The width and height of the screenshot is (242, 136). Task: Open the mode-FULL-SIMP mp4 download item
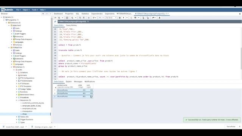coord(15,127)
